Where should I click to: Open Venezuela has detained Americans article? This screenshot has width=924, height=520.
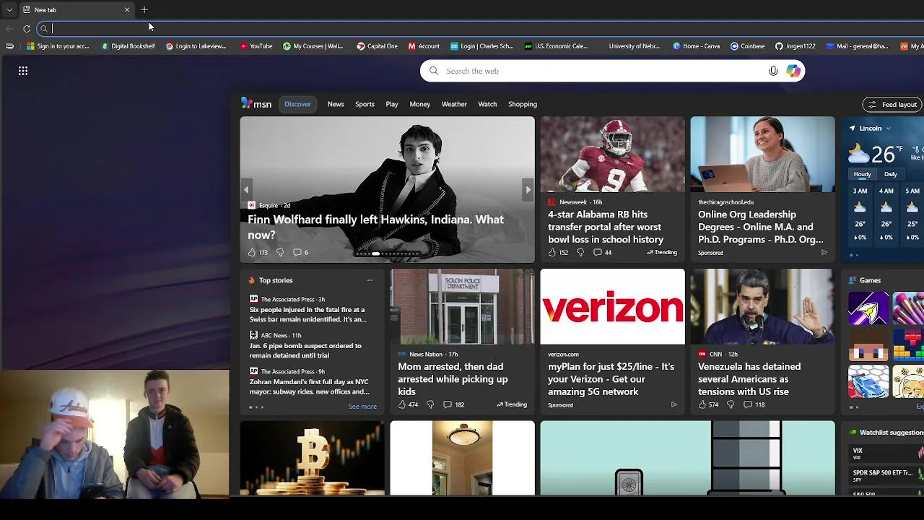749,379
